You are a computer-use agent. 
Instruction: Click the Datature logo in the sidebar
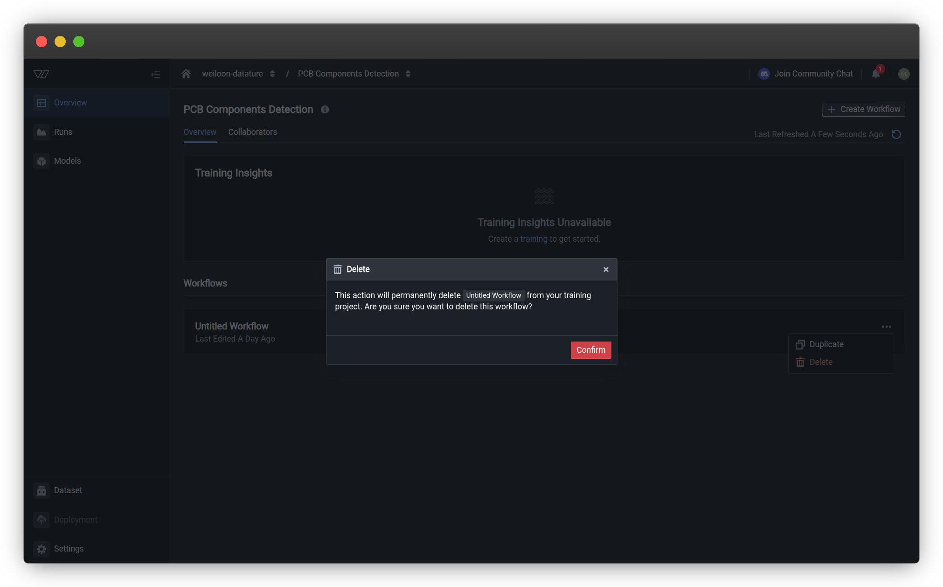point(42,74)
